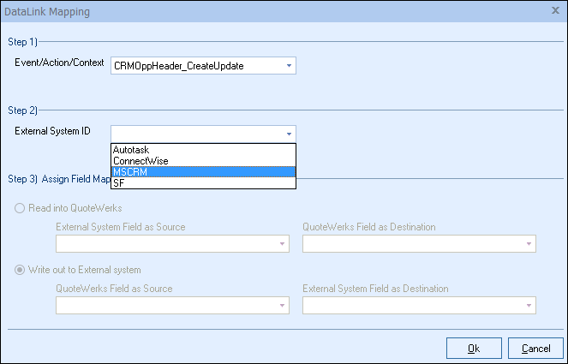Viewport: 568px width, 364px height.
Task: Expand the External System Field as Source dropdown arrow
Action: 282,244
